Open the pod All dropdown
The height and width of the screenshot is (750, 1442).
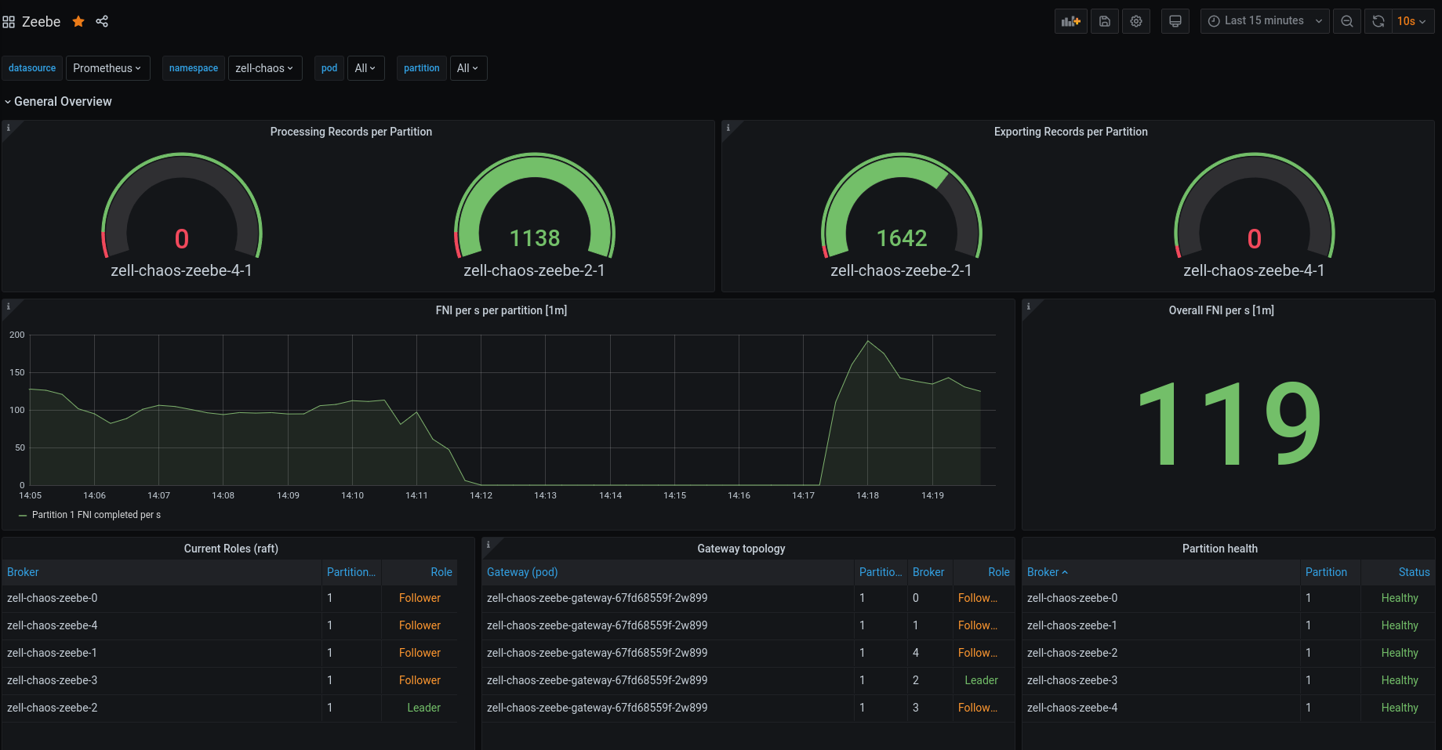coord(365,68)
